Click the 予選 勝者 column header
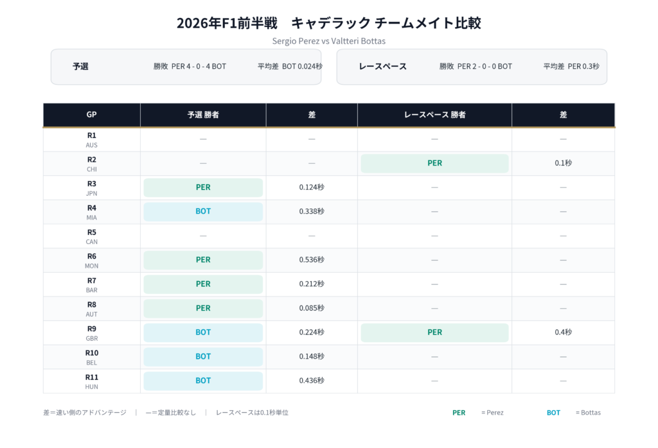Image resolution: width=658 pixels, height=448 pixels. (x=203, y=114)
